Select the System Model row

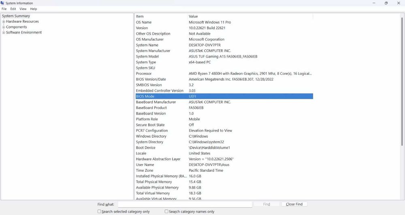pyautogui.click(x=224, y=57)
